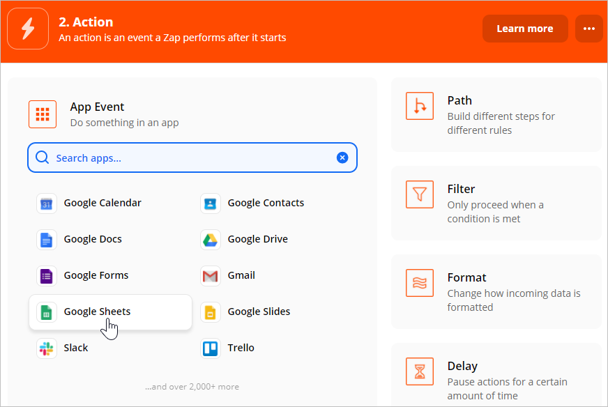Click the Format waves icon
608x407 pixels.
(x=420, y=283)
